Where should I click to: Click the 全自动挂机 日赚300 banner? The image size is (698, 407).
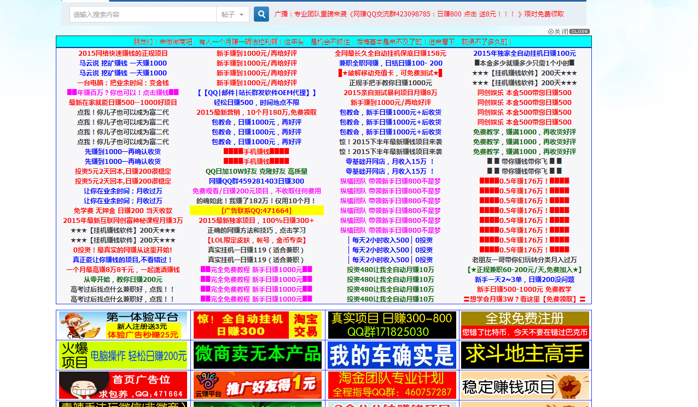click(x=258, y=325)
